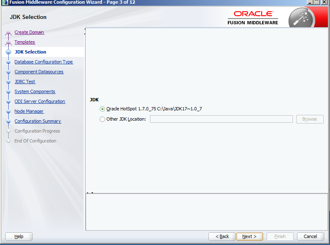Toggle the message pane splitter arrows

(x=89, y=193)
